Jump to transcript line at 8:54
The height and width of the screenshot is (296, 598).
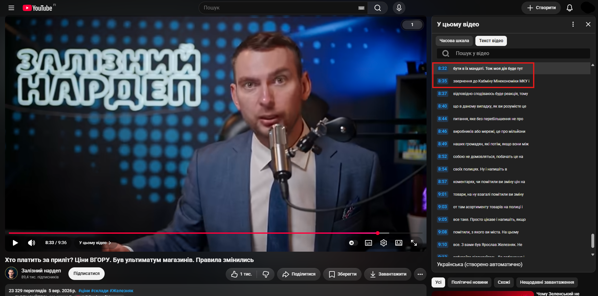[512, 169]
